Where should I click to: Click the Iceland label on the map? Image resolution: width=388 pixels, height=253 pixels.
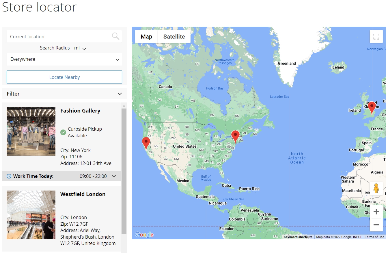pos(338,67)
